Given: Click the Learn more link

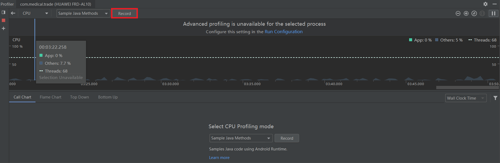Looking at the screenshot, I should 219,158.
